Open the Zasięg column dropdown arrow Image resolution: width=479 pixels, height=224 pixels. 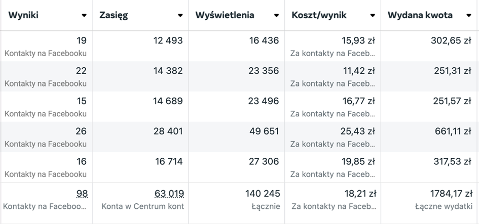pos(180,16)
